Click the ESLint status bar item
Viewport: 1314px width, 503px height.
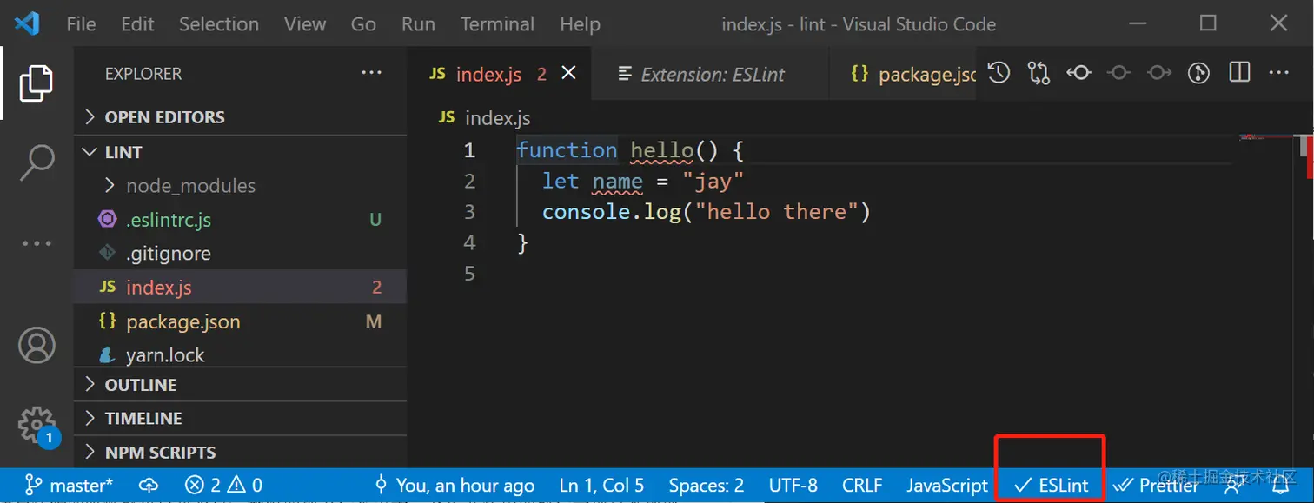pyautogui.click(x=1052, y=486)
